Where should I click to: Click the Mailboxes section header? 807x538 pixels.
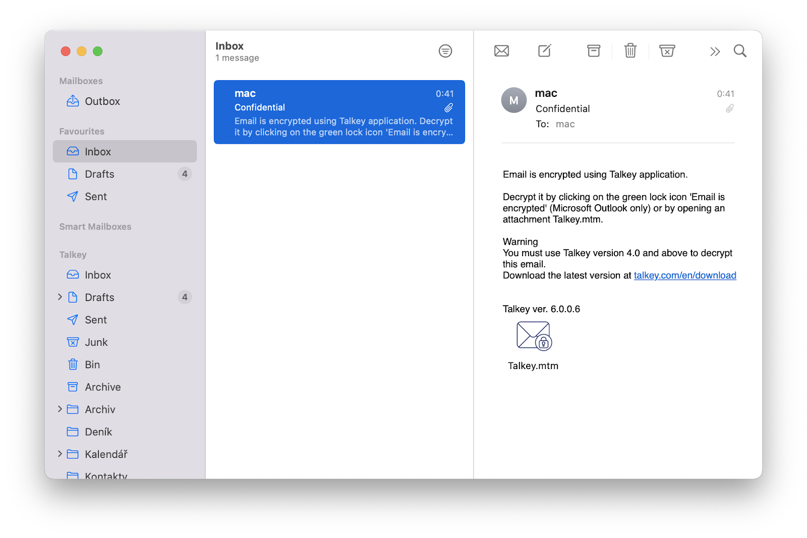click(x=81, y=81)
